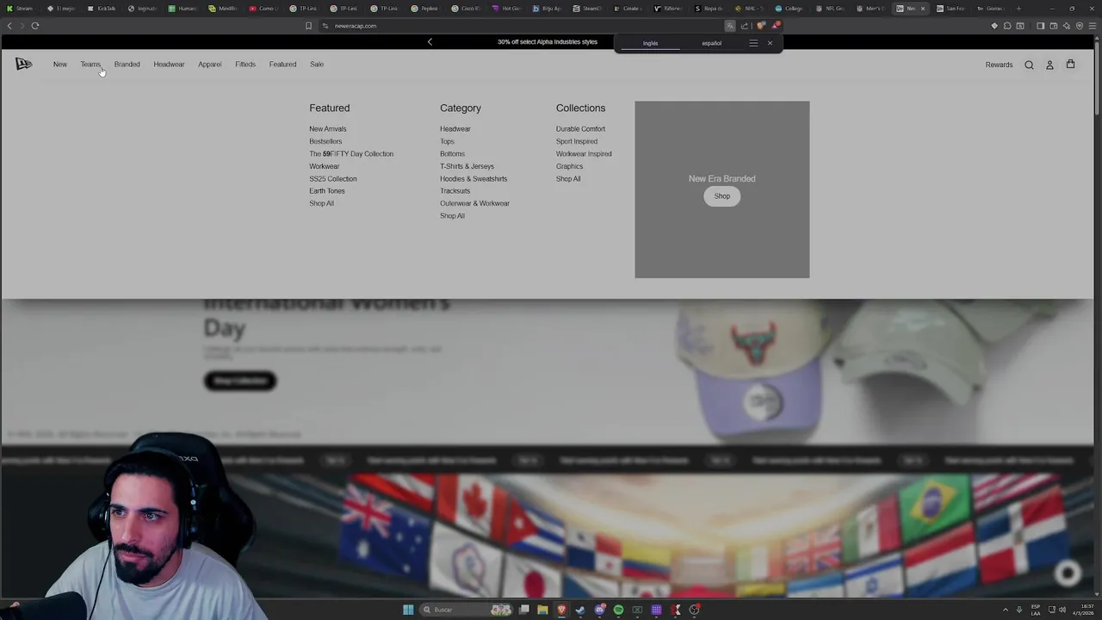Click the Tops category link
This screenshot has height=620, width=1102.
(447, 141)
